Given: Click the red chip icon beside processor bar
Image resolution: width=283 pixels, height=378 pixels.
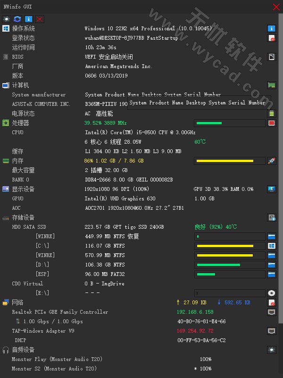Looking at the screenshot, I should 272,123.
